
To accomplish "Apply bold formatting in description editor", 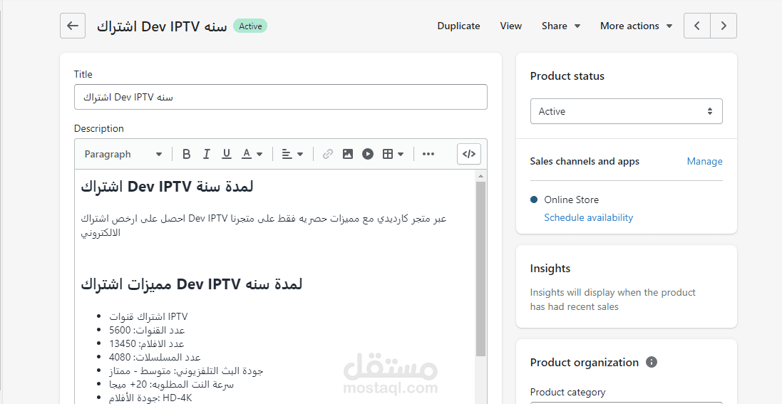I will [186, 154].
